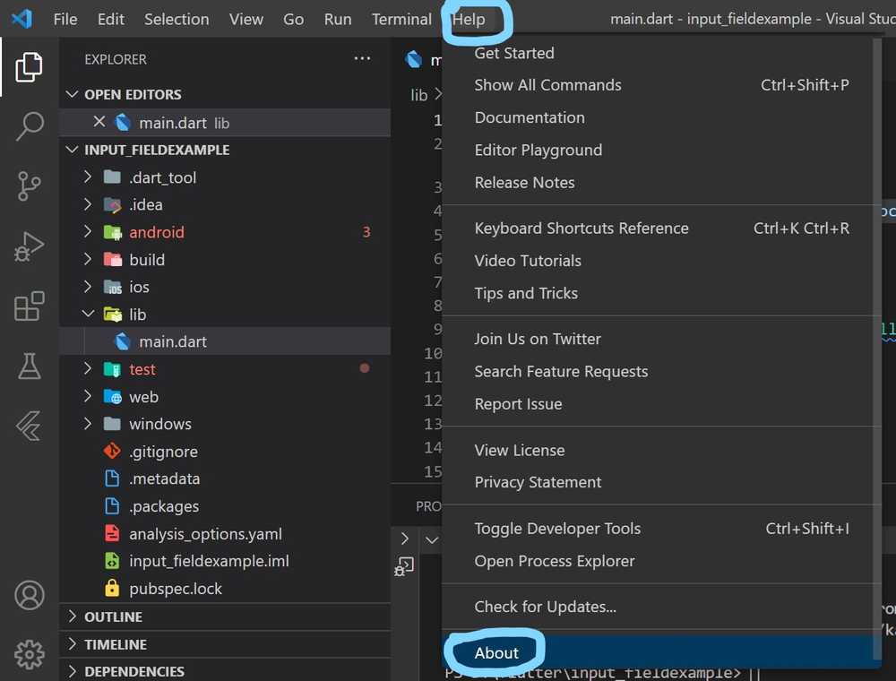This screenshot has height=681, width=896.
Task: Select the .packages file
Action: (225, 505)
